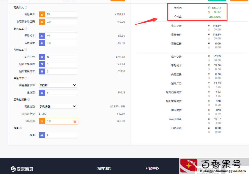This screenshot has width=249, height=174.
Task: Toggle percent unit badge for 站内广告
Action: coord(42,57)
